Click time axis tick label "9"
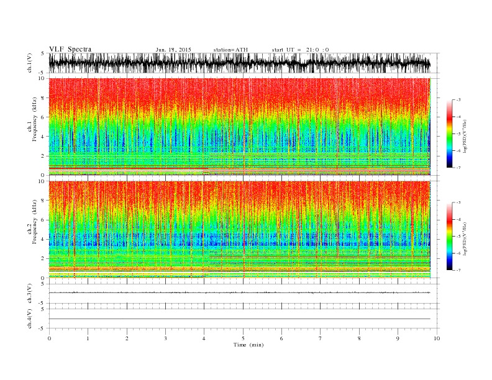 (x=398, y=338)
